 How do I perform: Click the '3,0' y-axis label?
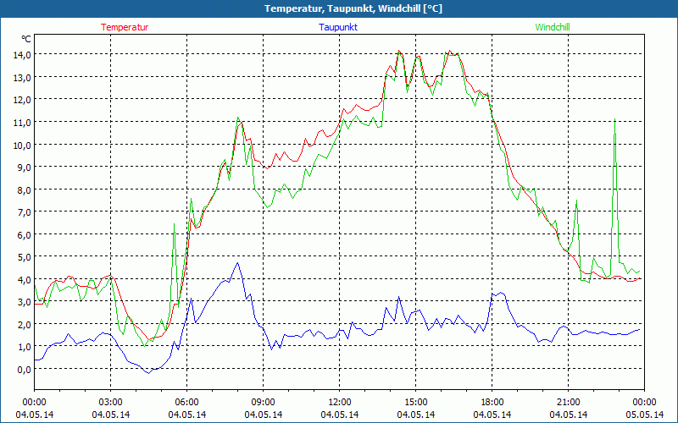pyautogui.click(x=24, y=302)
